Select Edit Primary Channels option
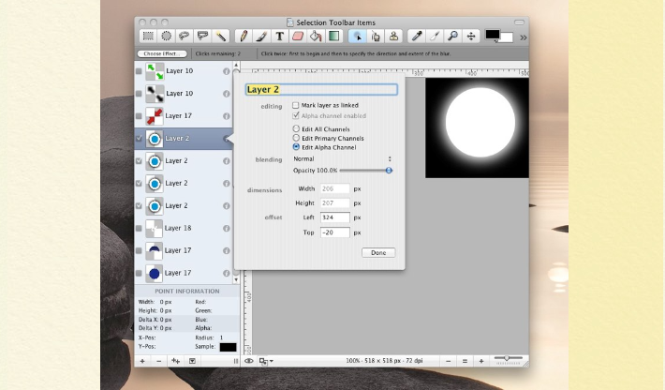The width and height of the screenshot is (665, 390). click(296, 138)
